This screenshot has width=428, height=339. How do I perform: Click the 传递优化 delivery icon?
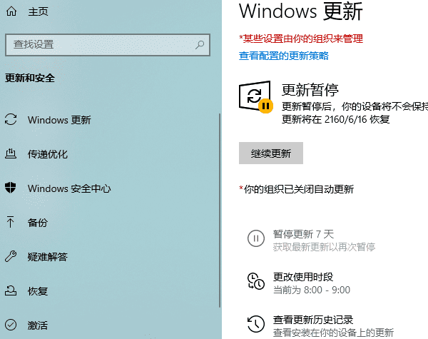pos(11,153)
